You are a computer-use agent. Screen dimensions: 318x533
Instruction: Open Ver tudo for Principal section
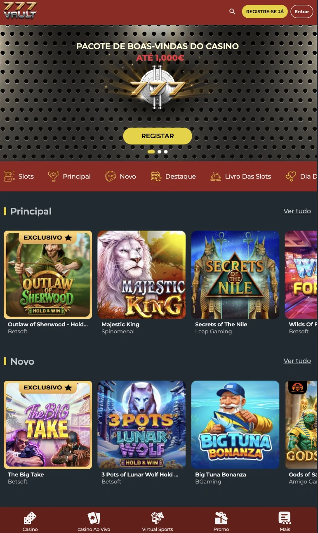(297, 211)
